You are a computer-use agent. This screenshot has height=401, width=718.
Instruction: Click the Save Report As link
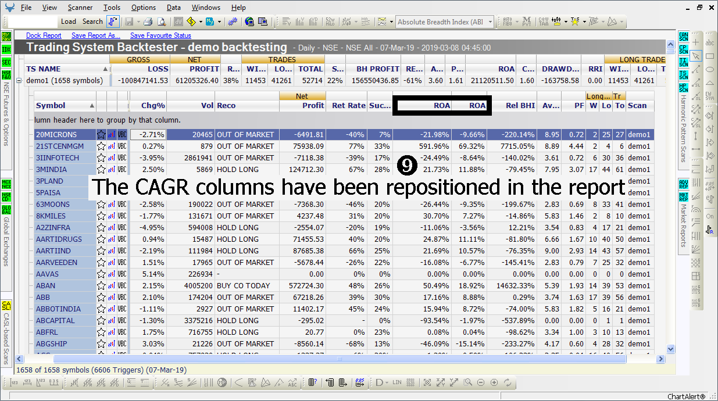[96, 35]
